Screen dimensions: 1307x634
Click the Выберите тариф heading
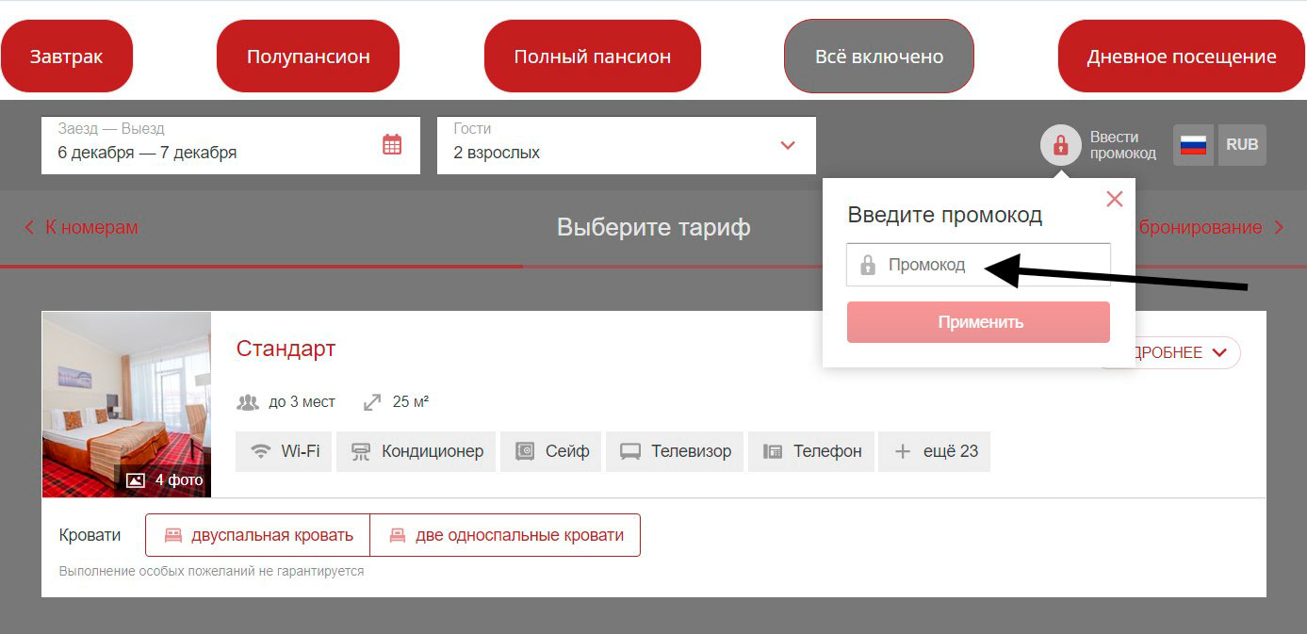click(x=653, y=227)
